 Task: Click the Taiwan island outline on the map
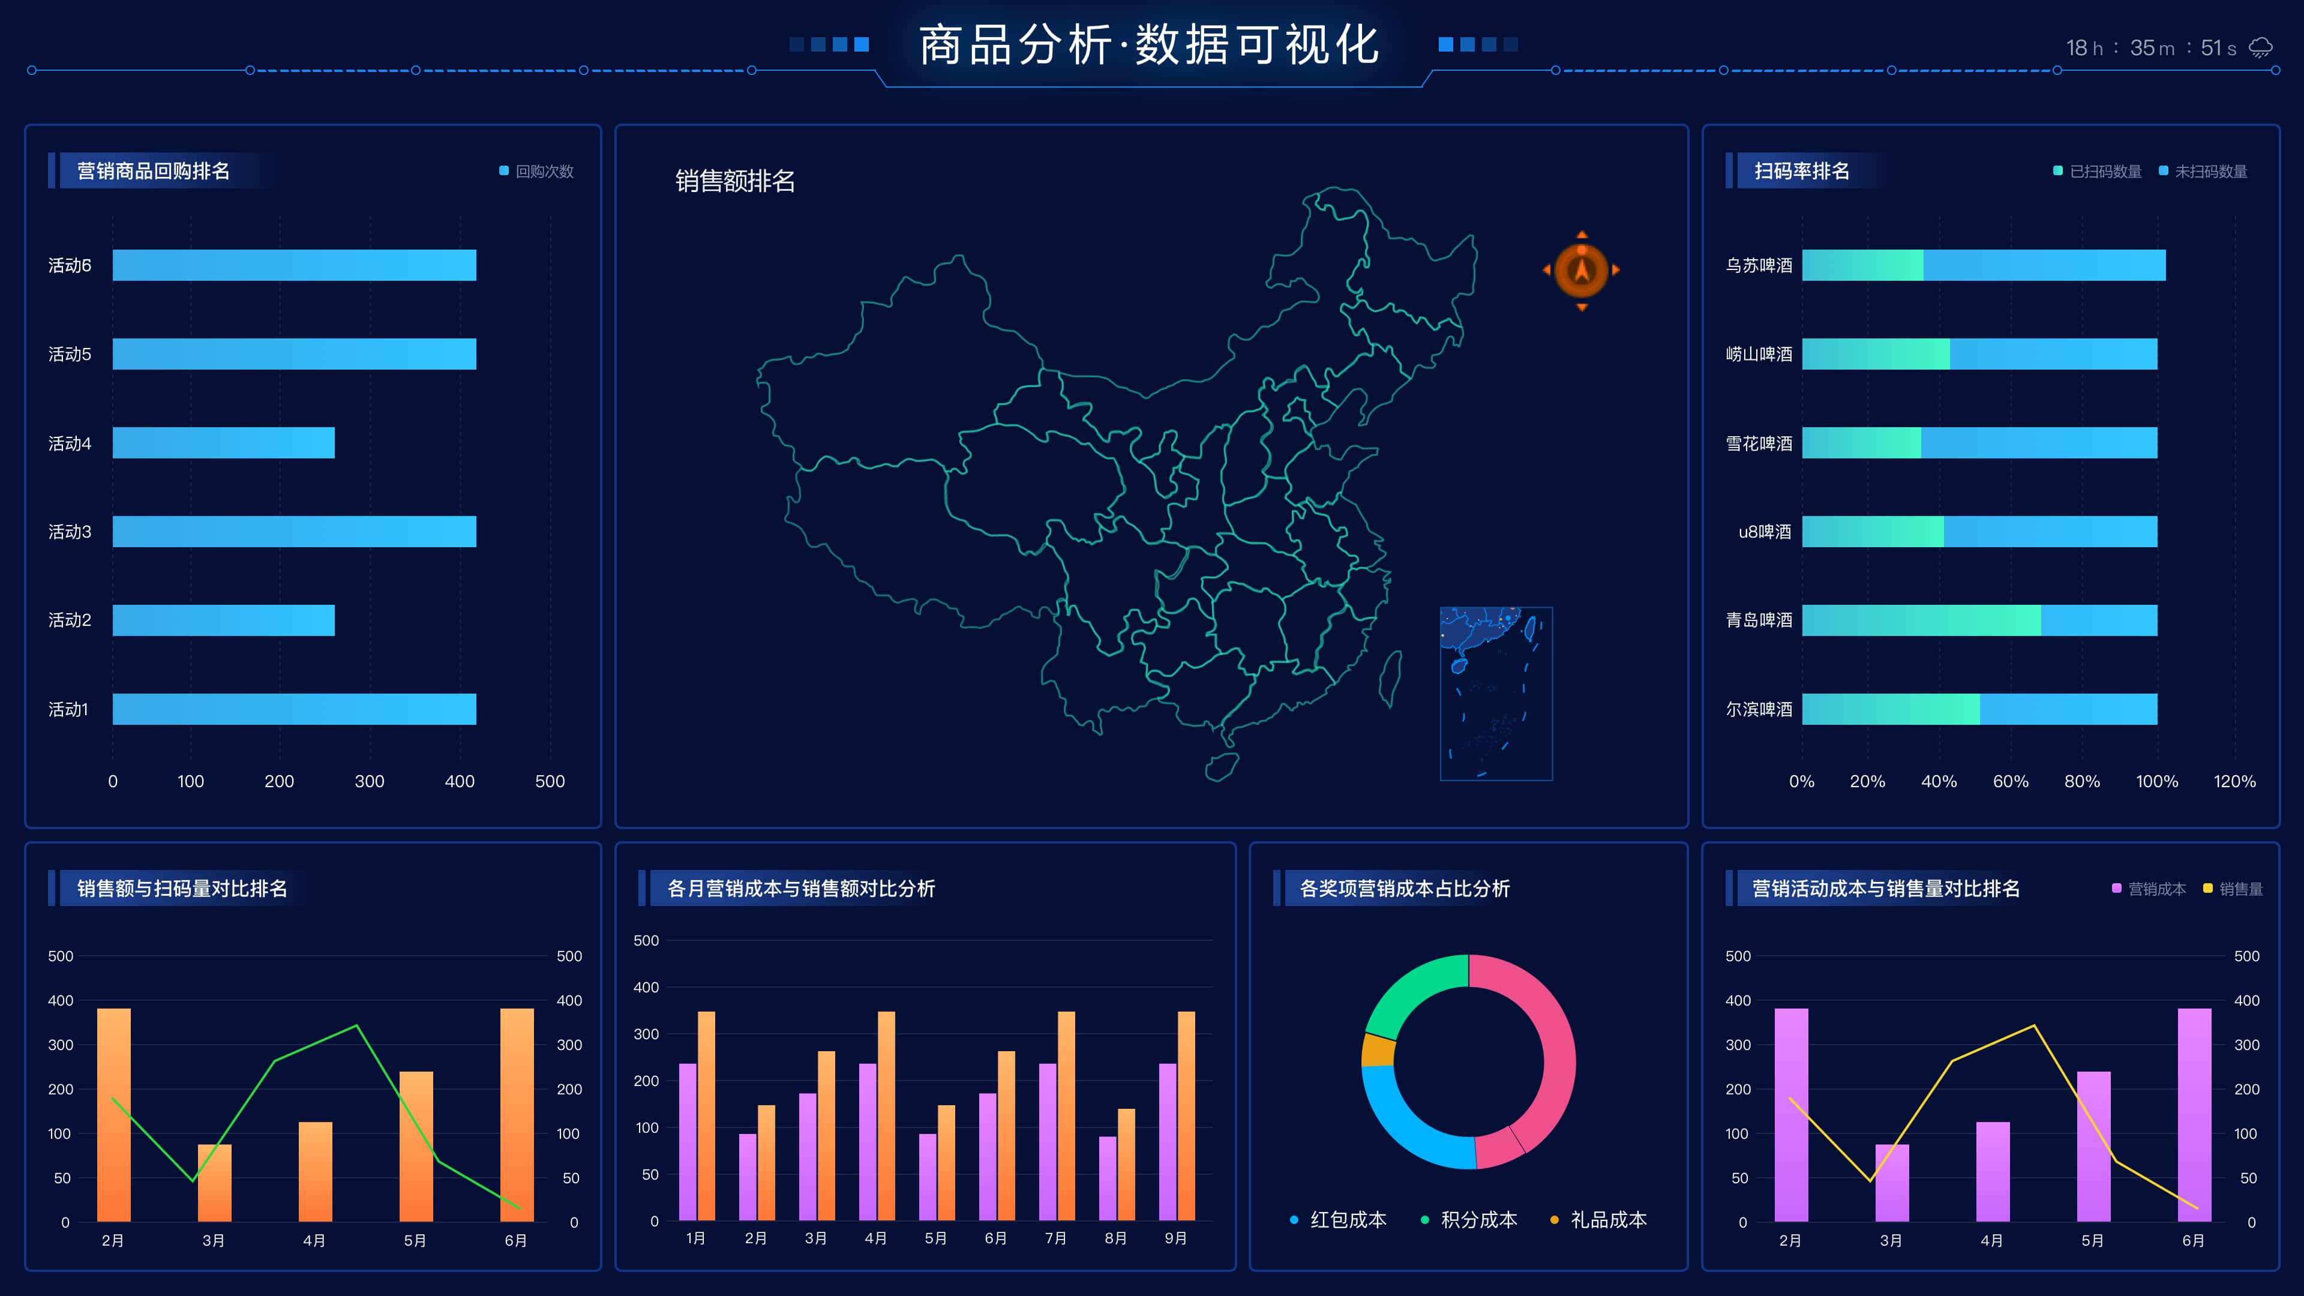[x=1390, y=677]
